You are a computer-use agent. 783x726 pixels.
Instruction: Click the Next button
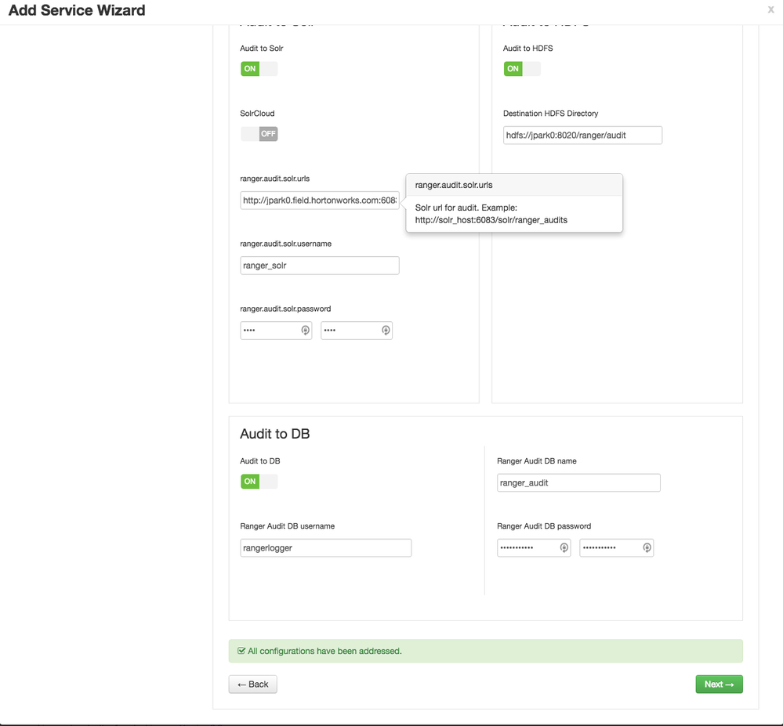(719, 684)
